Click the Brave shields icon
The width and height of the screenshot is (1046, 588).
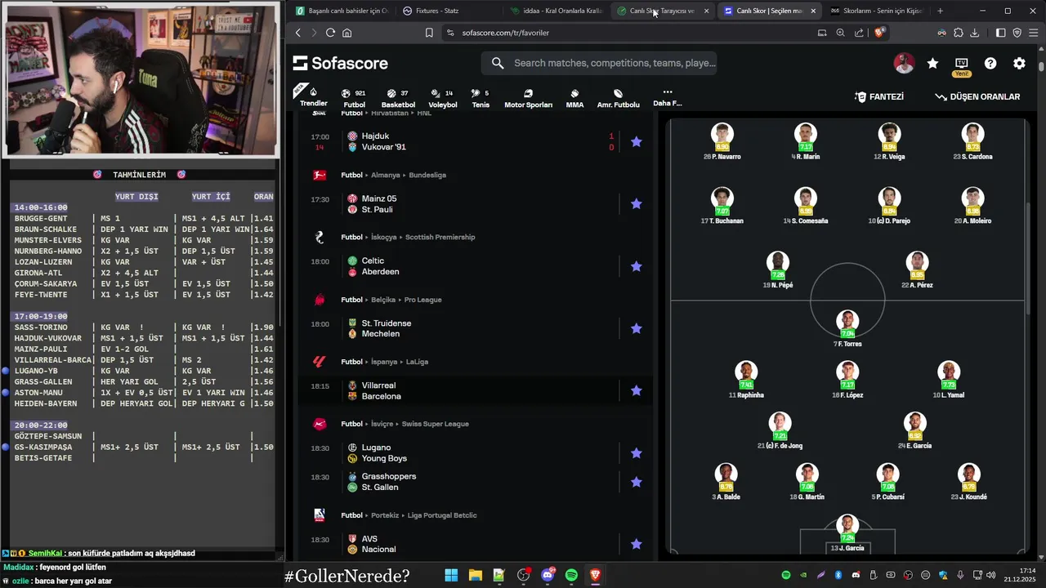click(x=880, y=33)
